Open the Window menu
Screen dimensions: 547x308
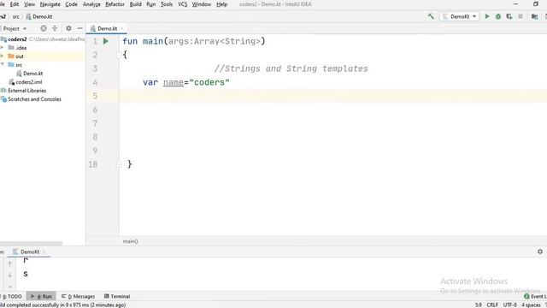[202, 4]
